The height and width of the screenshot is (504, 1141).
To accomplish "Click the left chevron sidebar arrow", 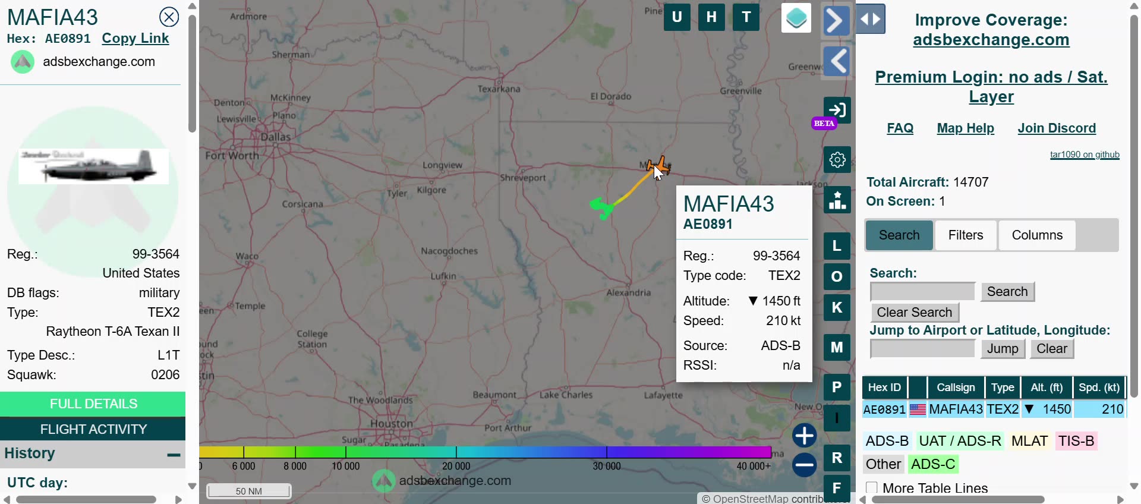I will (837, 61).
